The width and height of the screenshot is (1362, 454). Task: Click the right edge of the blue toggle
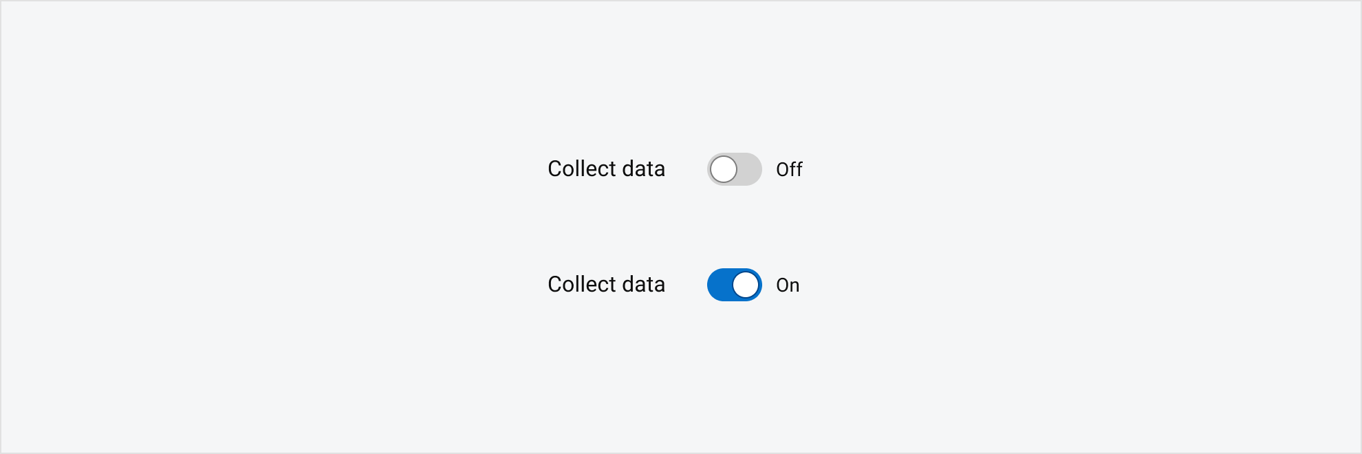(x=757, y=284)
